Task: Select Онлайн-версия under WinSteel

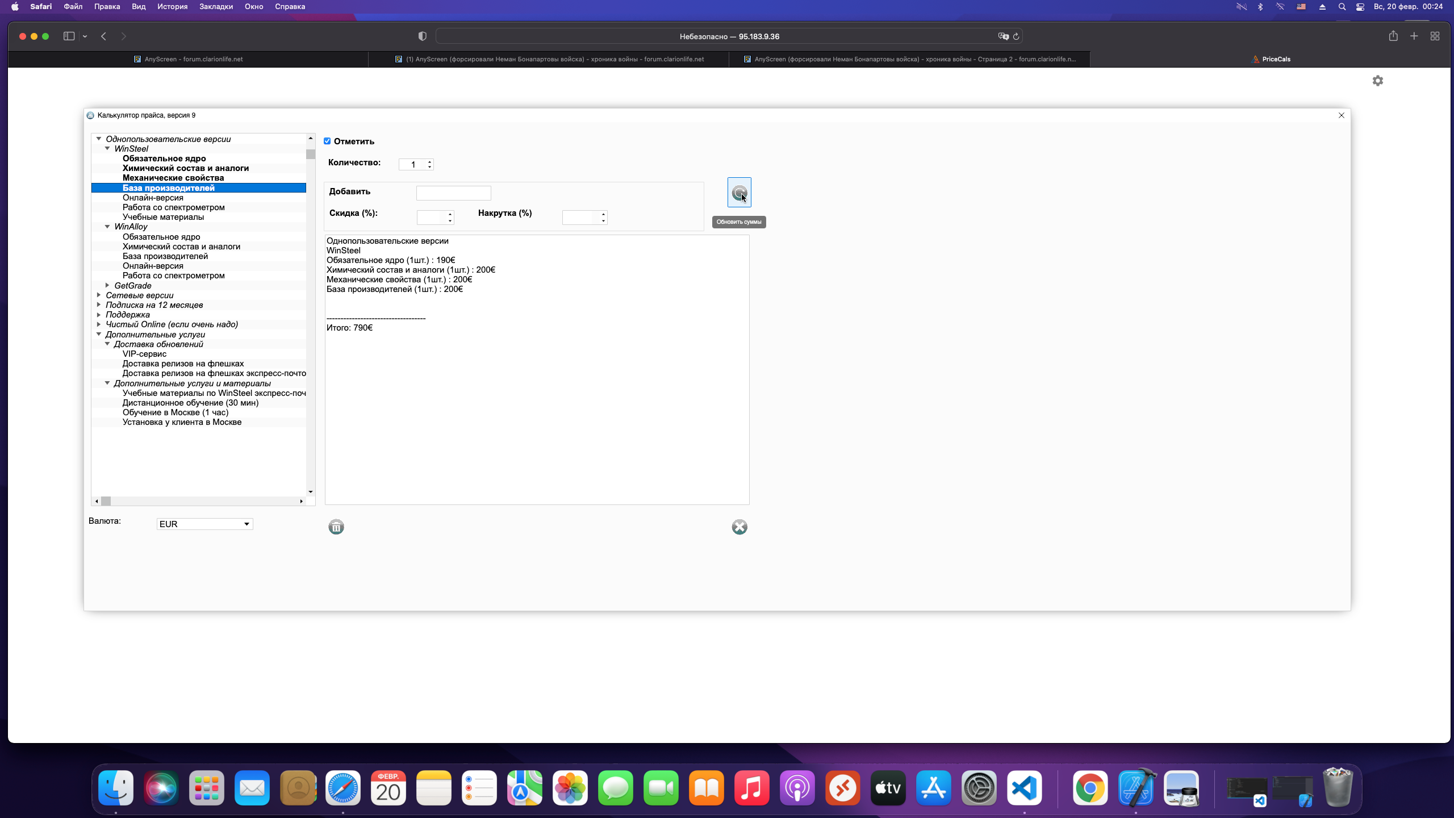Action: click(153, 198)
